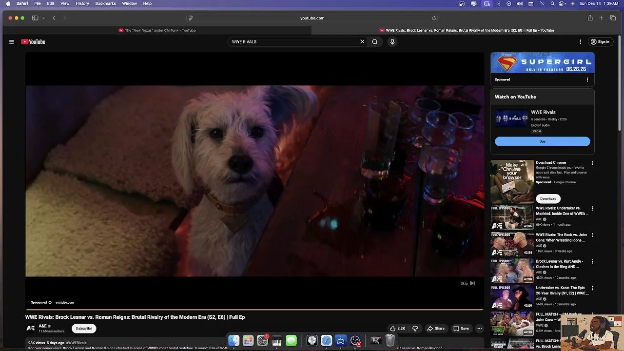Switch to the New Nexus under CM Punk tab
Image resolution: width=624 pixels, height=351 pixels.
[157, 30]
